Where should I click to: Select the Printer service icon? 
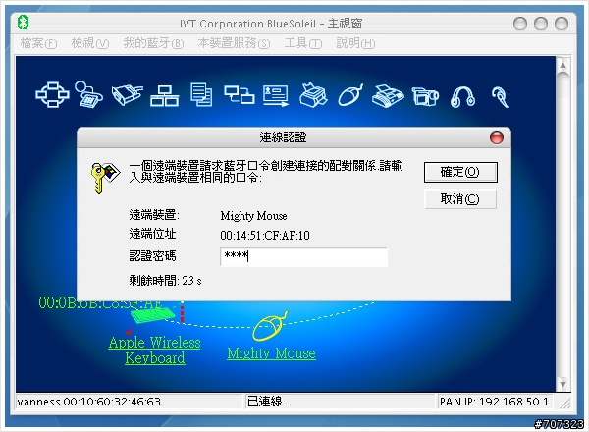(x=313, y=94)
